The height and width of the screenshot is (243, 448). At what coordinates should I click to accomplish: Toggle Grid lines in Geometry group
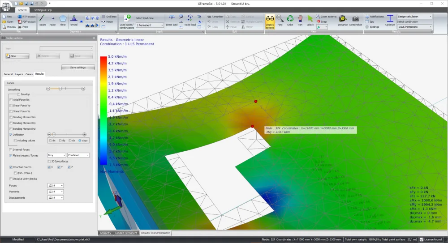click(x=109, y=17)
